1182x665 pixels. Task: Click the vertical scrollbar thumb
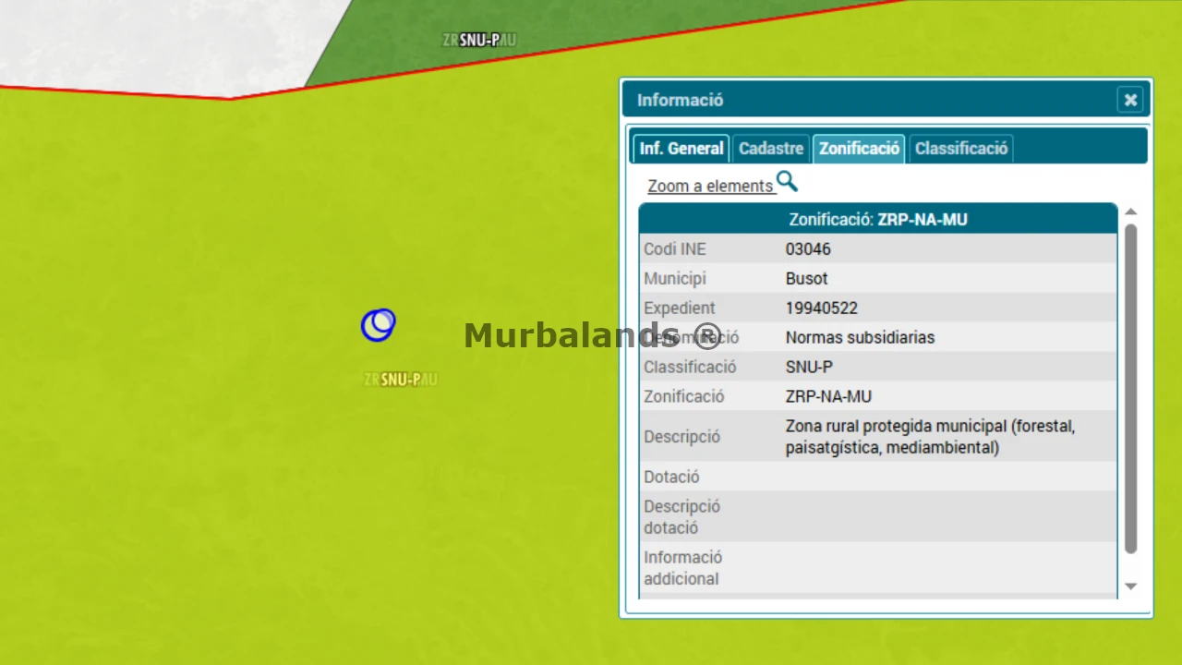[1130, 389]
